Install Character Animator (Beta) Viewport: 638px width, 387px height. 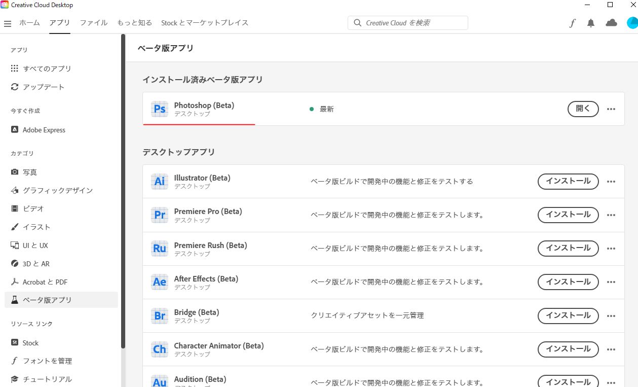click(x=568, y=348)
